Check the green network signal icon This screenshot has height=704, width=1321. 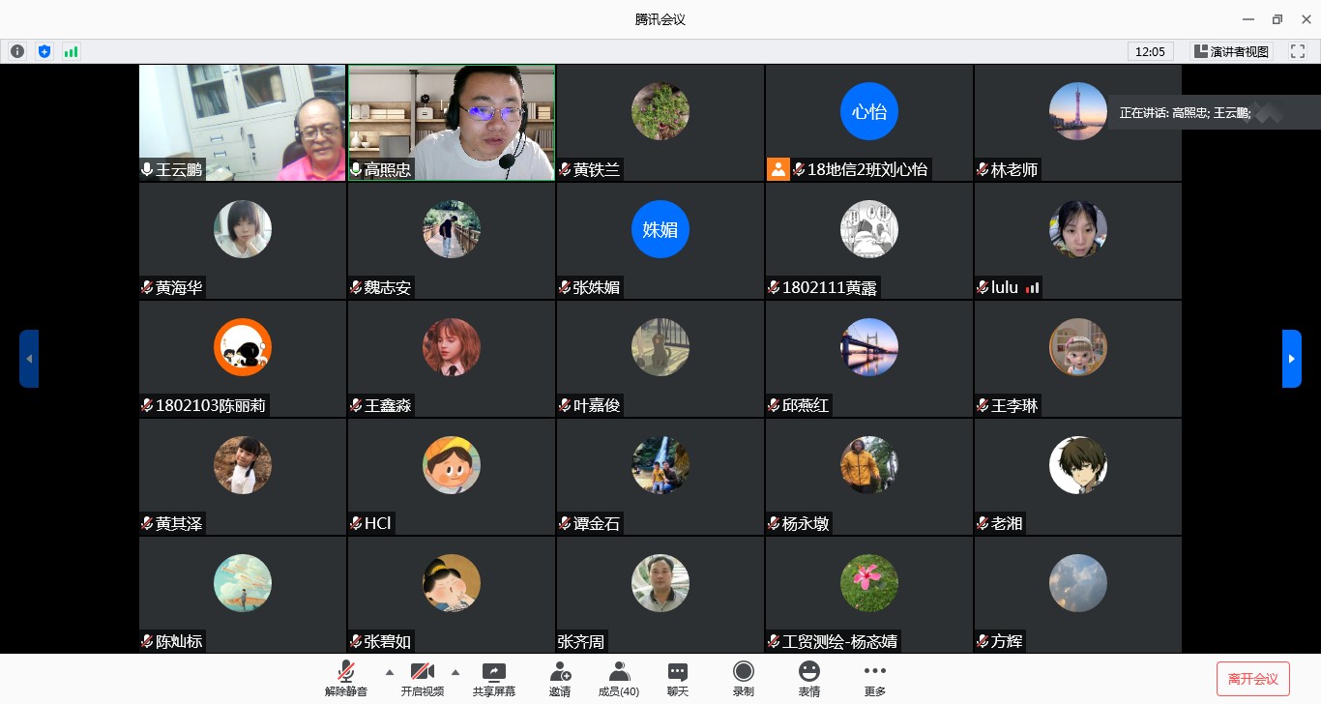(71, 51)
